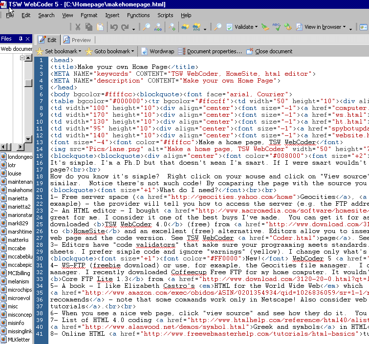Open the Scripts menu
This screenshot has width=369, height=344.
click(x=165, y=15)
